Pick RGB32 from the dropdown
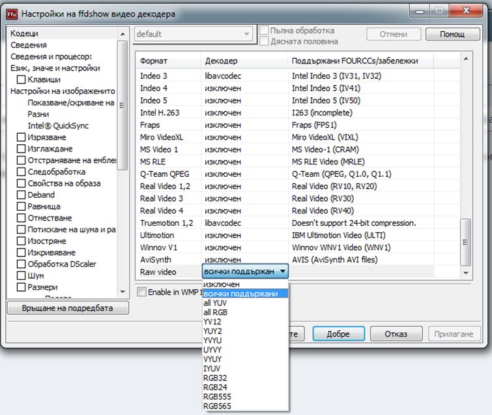This screenshot has width=492, height=415. [245, 378]
